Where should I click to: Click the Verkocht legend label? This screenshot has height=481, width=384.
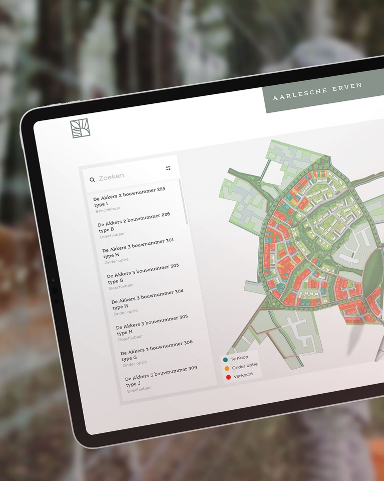(x=243, y=375)
